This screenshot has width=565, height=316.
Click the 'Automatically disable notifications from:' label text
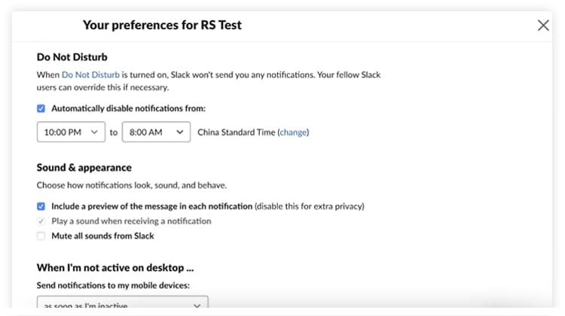(x=128, y=108)
